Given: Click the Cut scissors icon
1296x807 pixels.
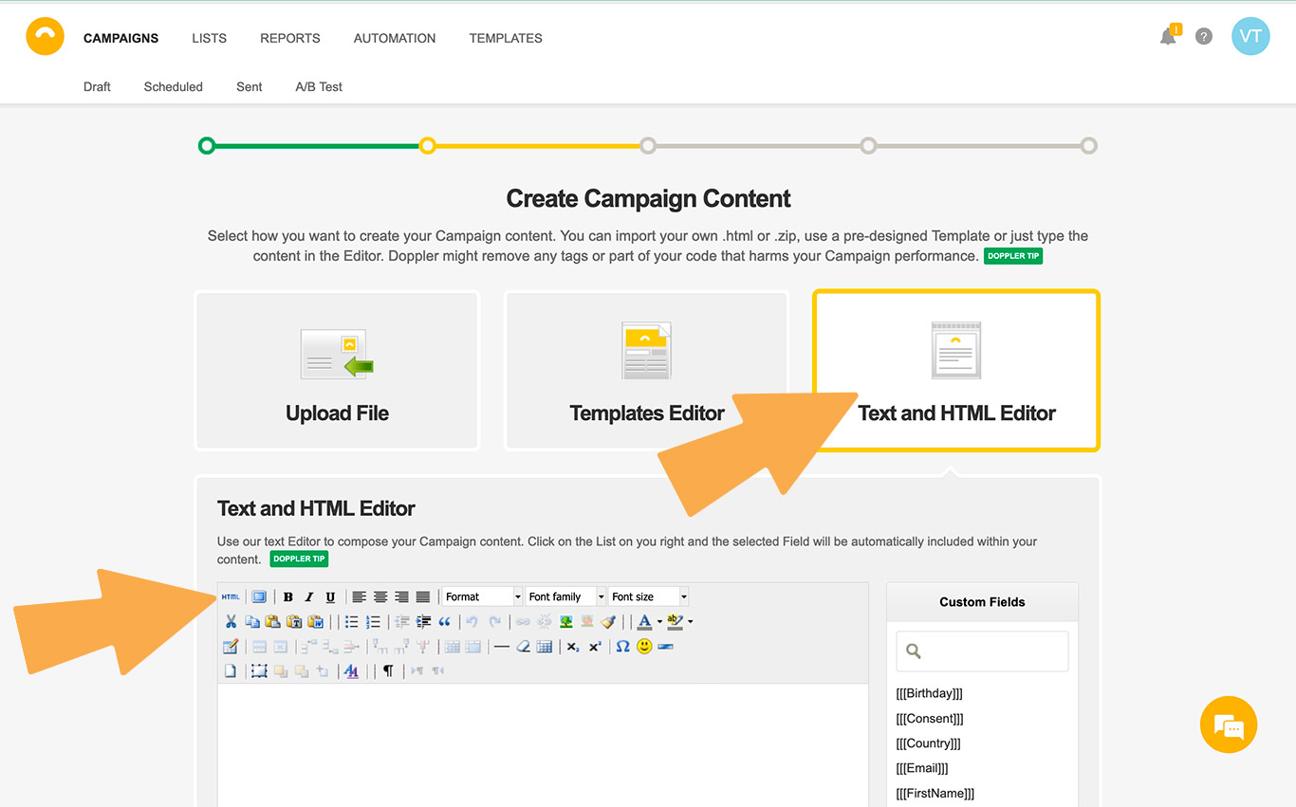Looking at the screenshot, I should (x=231, y=622).
